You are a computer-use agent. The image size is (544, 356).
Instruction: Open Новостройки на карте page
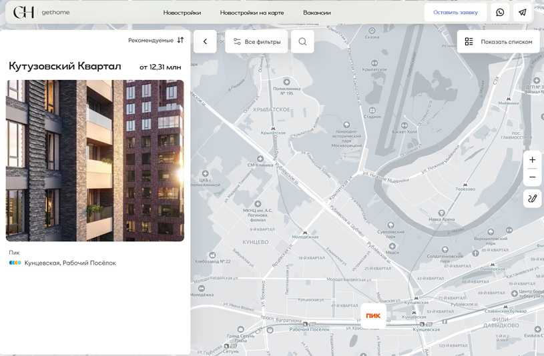[252, 13]
